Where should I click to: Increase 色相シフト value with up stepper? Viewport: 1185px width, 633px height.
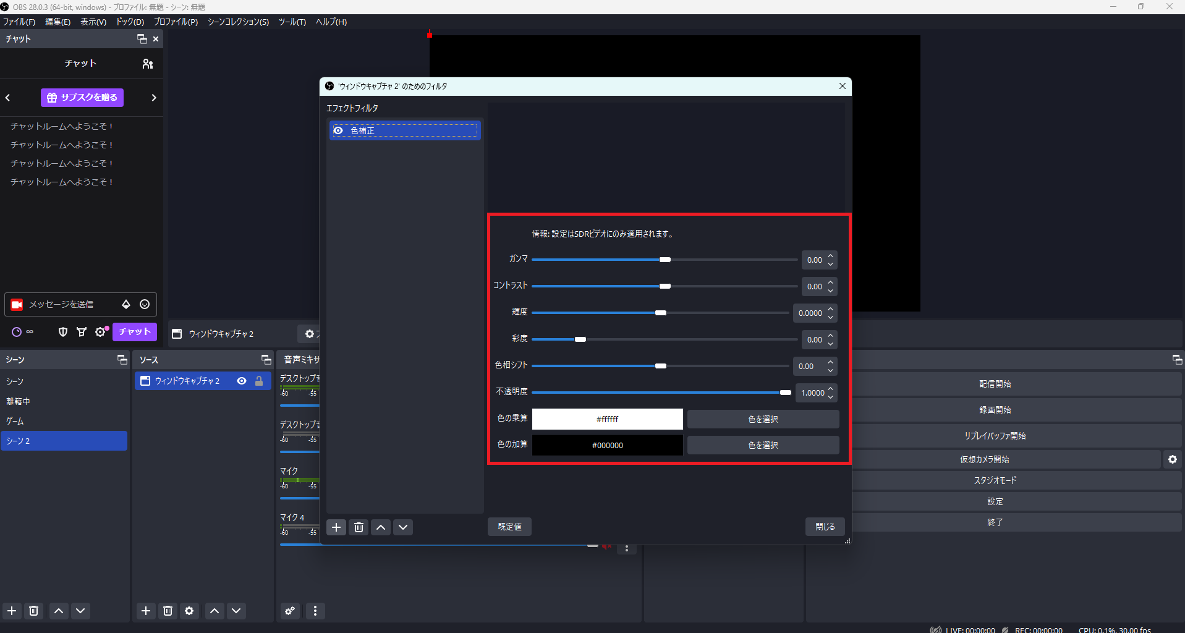point(830,362)
